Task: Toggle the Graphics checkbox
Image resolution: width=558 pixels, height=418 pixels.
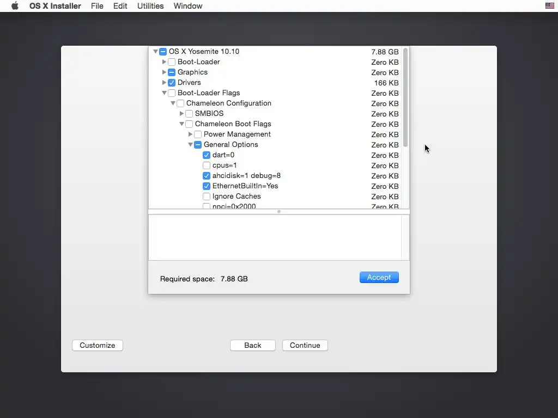Action: (x=172, y=72)
